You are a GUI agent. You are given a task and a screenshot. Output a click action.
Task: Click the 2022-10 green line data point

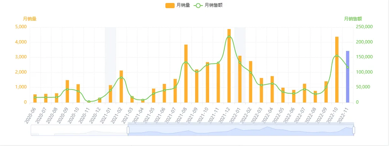pyautogui.click(x=337, y=56)
